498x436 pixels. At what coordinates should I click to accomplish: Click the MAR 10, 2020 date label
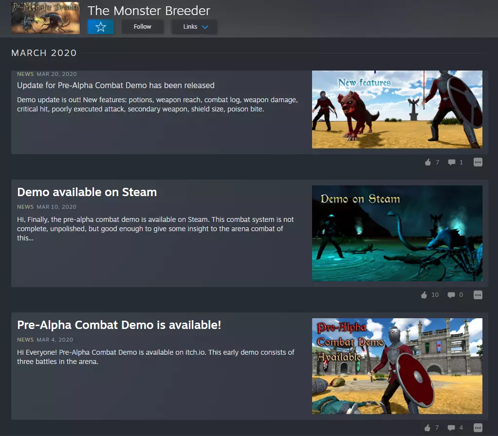[x=56, y=207]
